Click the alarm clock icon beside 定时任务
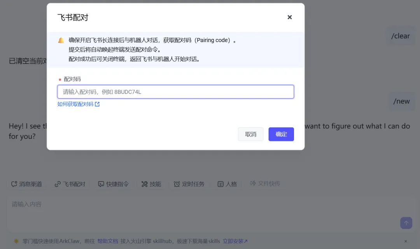The image size is (420, 249). click(x=177, y=184)
